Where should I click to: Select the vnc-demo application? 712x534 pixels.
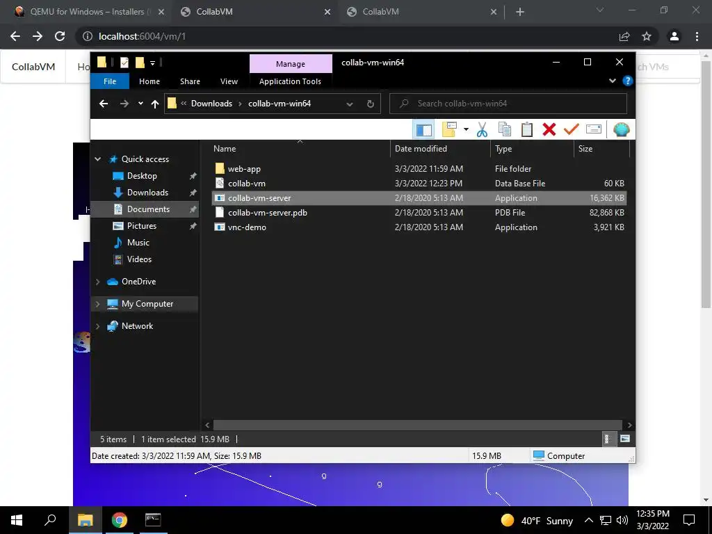247,227
